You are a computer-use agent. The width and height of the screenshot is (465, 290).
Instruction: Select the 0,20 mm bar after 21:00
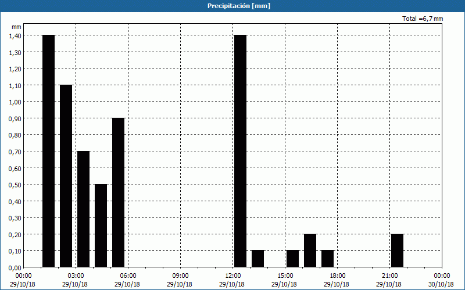398,251
